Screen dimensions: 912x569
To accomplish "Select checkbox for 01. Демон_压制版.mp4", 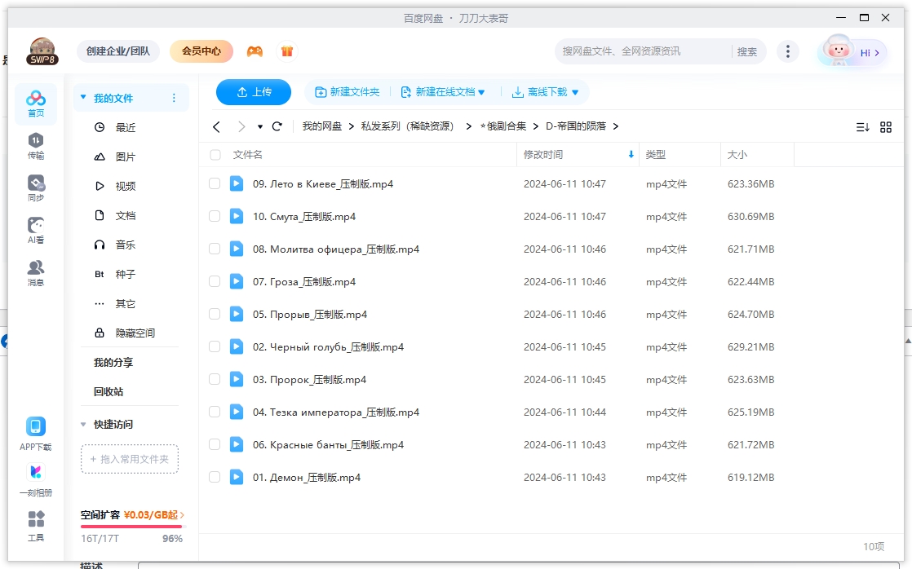I will pos(215,477).
